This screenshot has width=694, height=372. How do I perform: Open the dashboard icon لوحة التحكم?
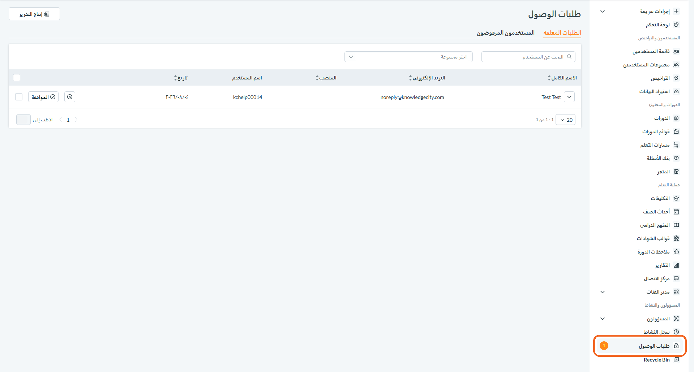coord(676,25)
